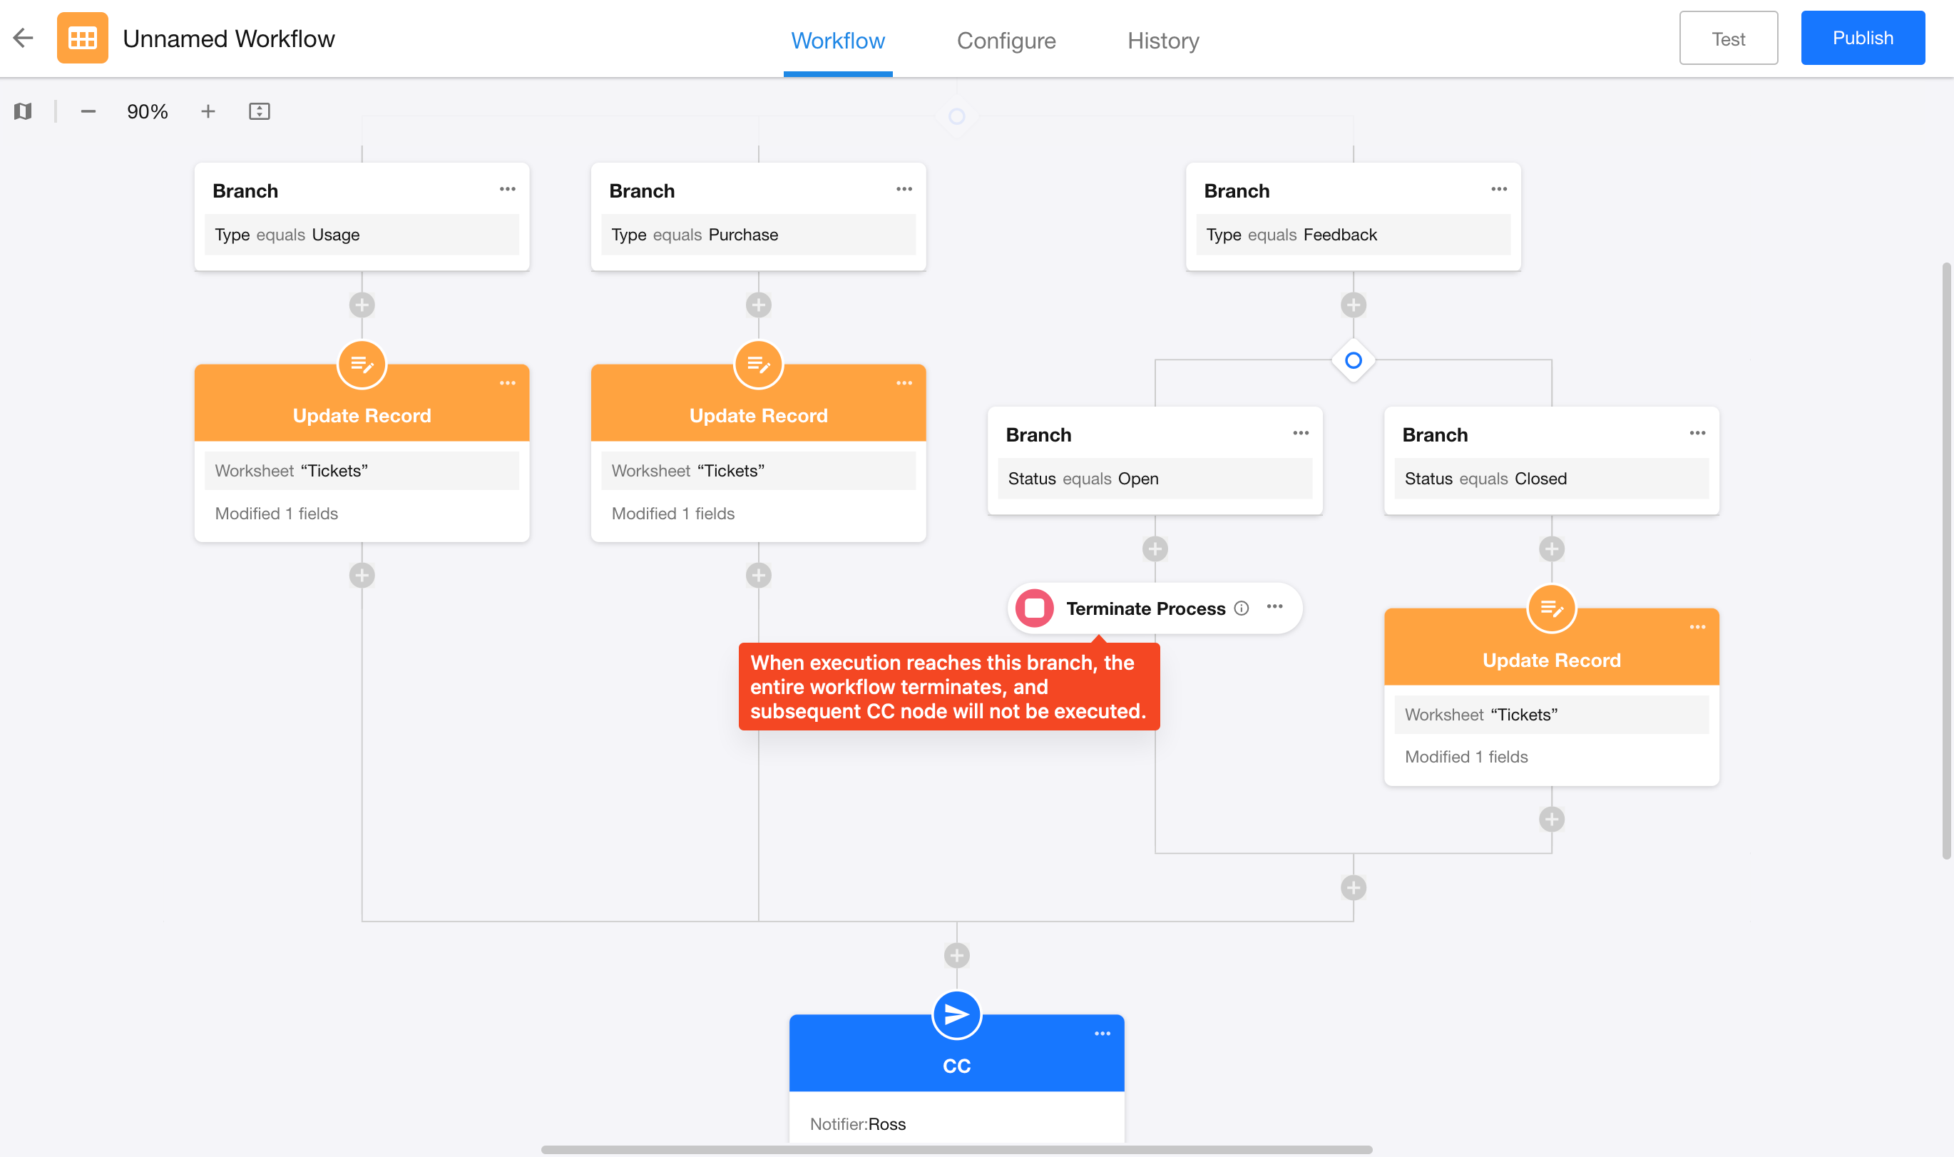Click the red Terminate Process stop icon
1954x1157 pixels.
click(x=1034, y=608)
